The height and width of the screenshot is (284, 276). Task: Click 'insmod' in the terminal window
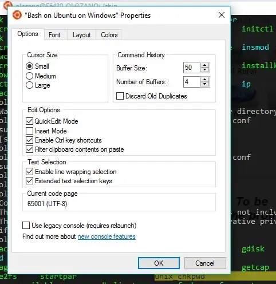tap(255, 47)
